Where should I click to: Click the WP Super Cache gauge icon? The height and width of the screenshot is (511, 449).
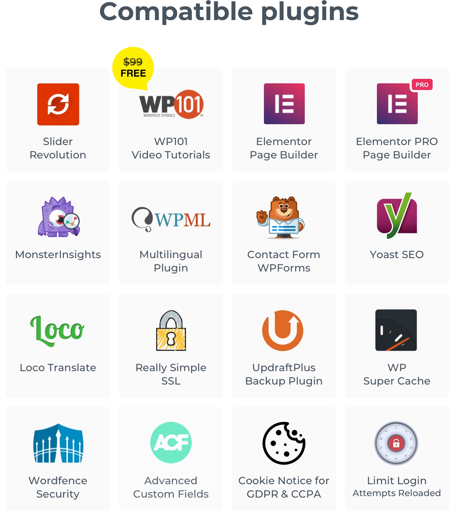[x=396, y=330]
